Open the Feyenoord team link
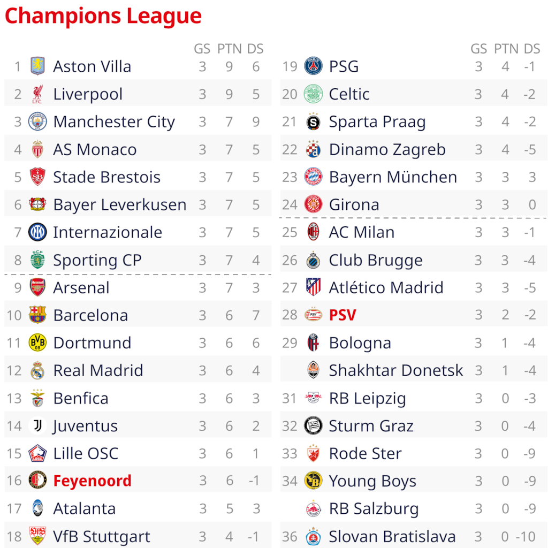Image resolution: width=548 pixels, height=548 pixels. pos(92,481)
